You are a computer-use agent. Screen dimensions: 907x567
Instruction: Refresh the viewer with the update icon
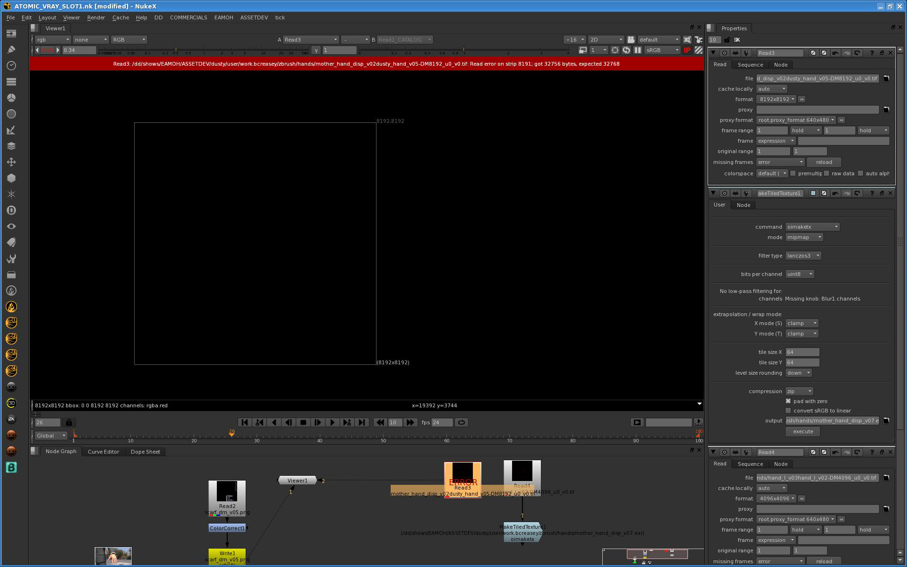pyautogui.click(x=626, y=50)
